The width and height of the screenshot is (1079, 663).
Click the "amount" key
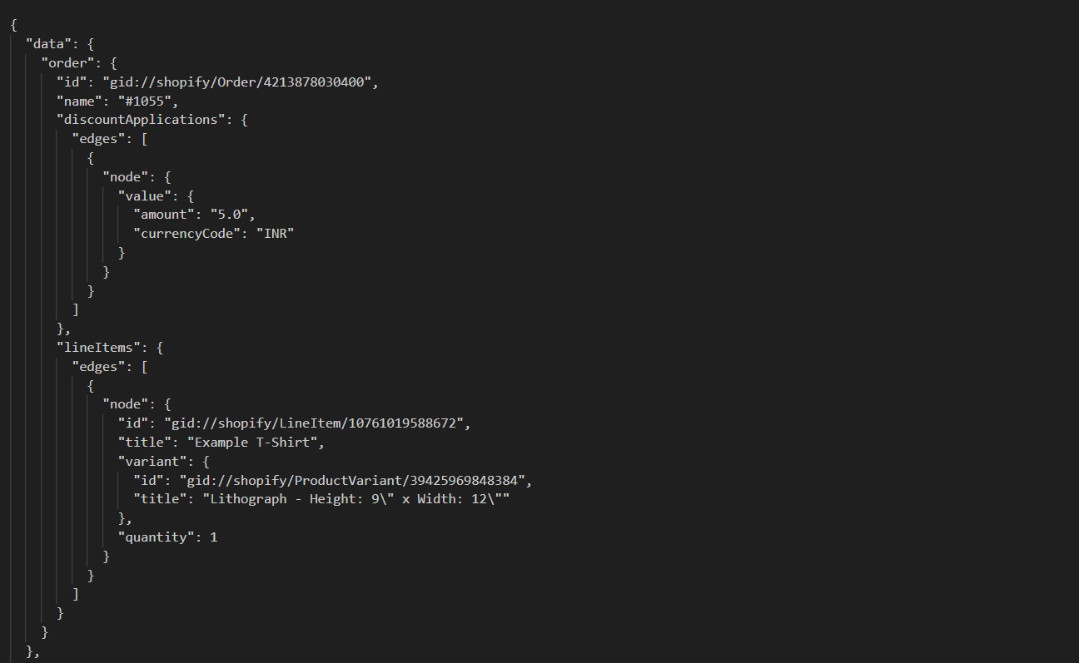(164, 215)
